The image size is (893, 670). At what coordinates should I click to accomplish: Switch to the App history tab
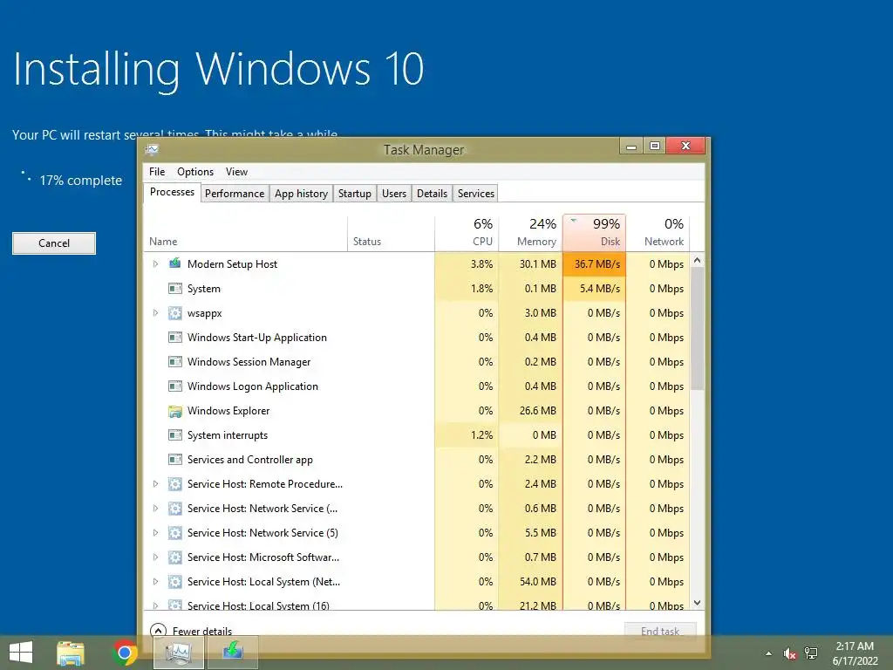[x=301, y=194]
